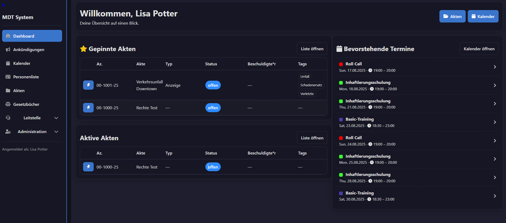
Task: Click the back arrow above MDT System
Action: (x=4, y=5)
